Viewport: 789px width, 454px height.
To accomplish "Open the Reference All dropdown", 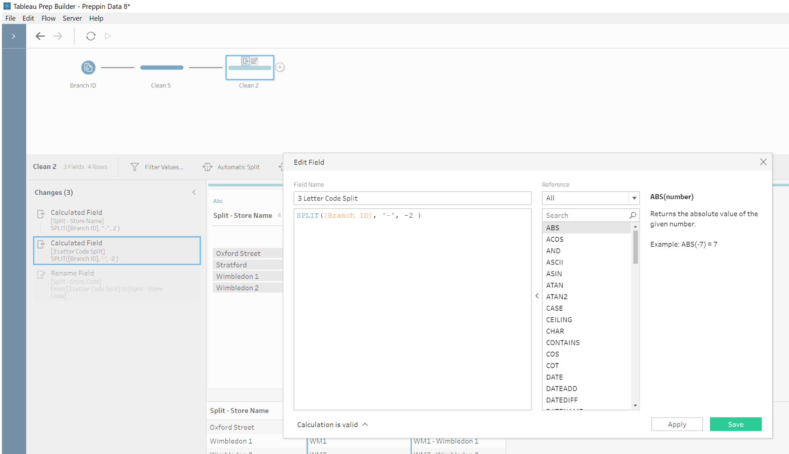I will pos(634,198).
